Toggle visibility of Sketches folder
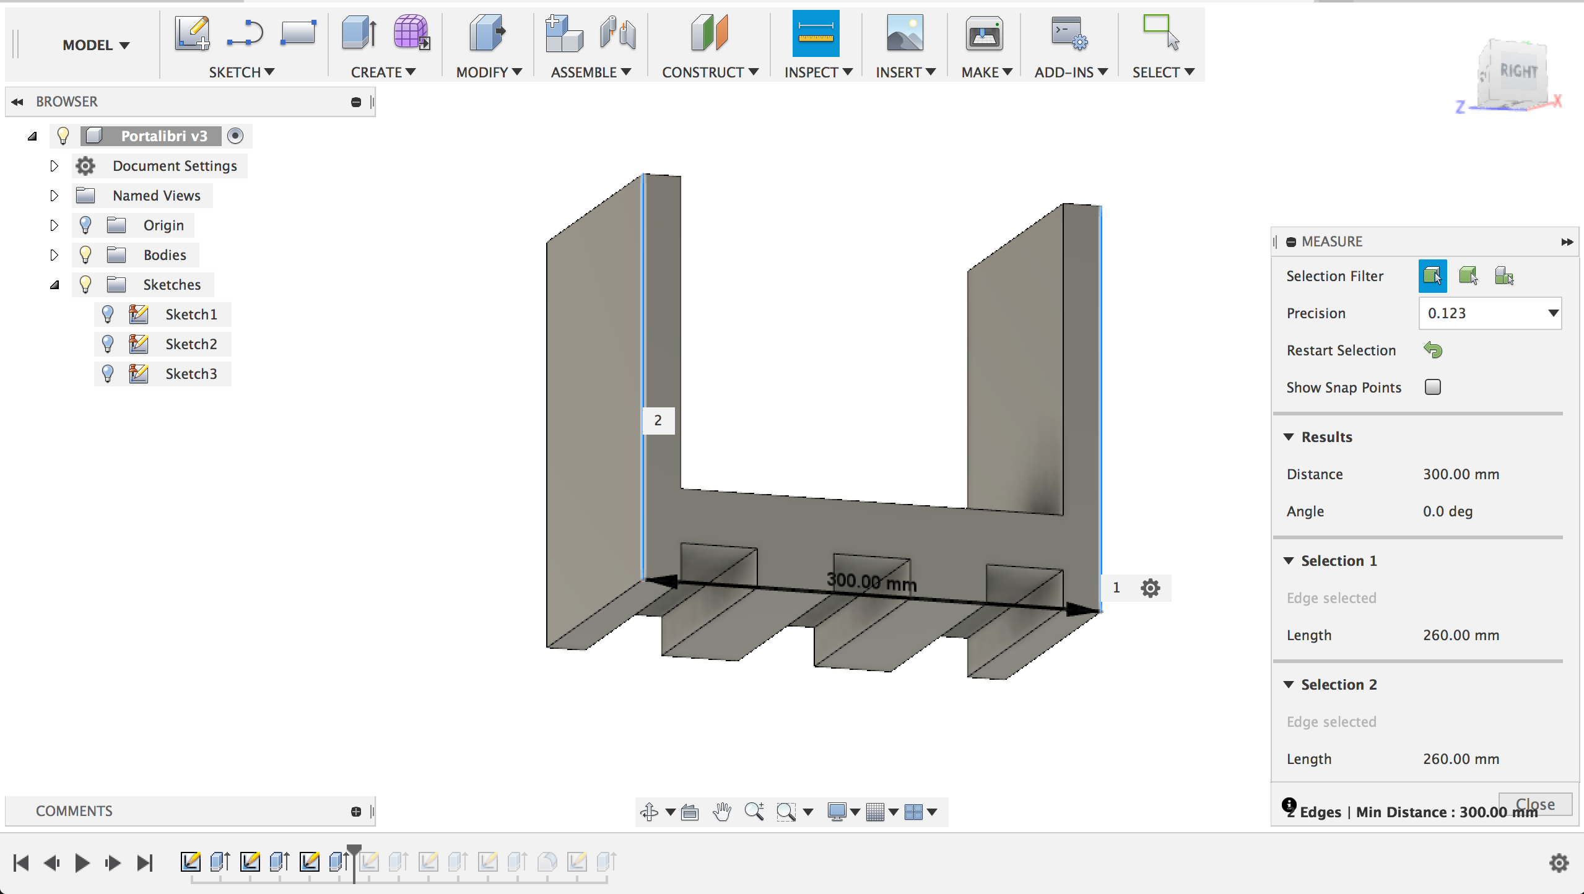 pos(85,284)
